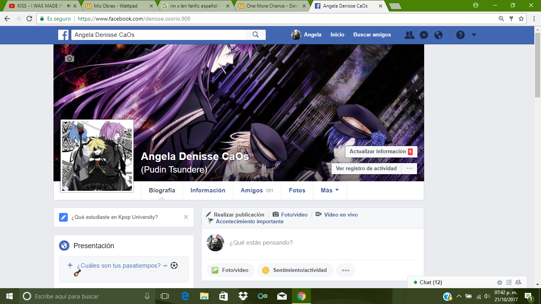Click the Angela profile link in header
The width and height of the screenshot is (541, 304).
[307, 35]
